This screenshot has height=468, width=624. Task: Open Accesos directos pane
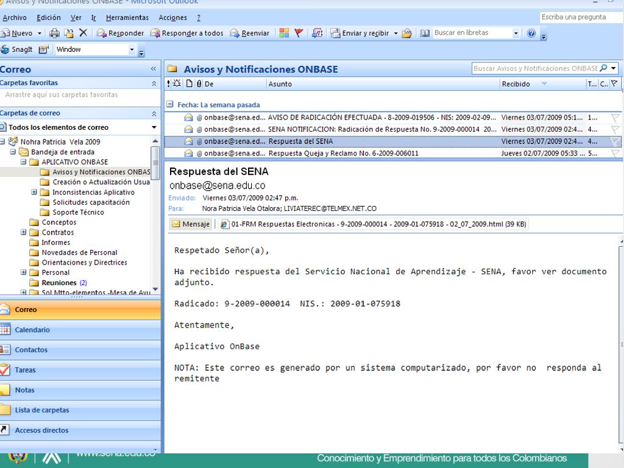tap(80, 430)
